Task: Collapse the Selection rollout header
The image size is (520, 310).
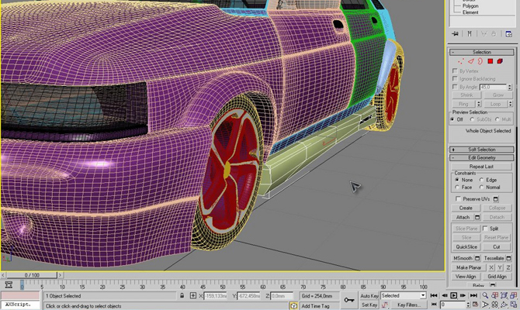Action: (x=481, y=52)
